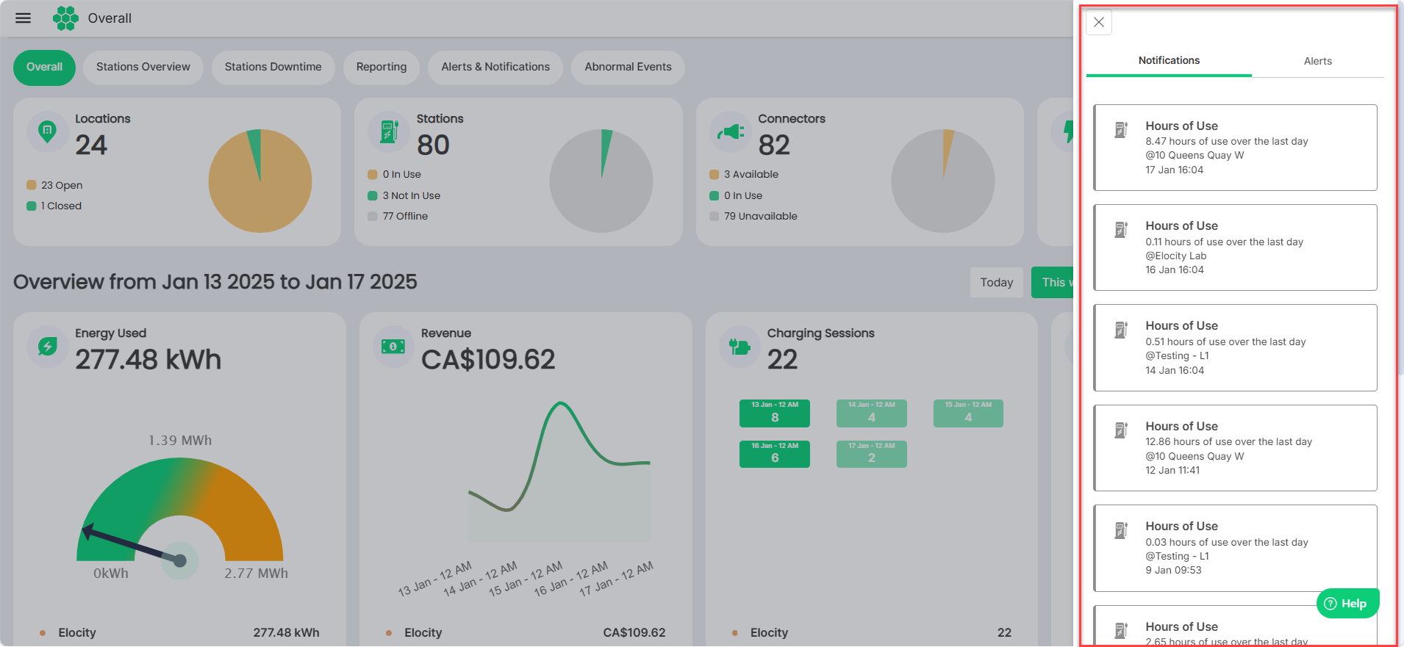Viewport: 1404px width, 647px height.
Task: Switch to the Alerts tab
Action: click(x=1317, y=61)
